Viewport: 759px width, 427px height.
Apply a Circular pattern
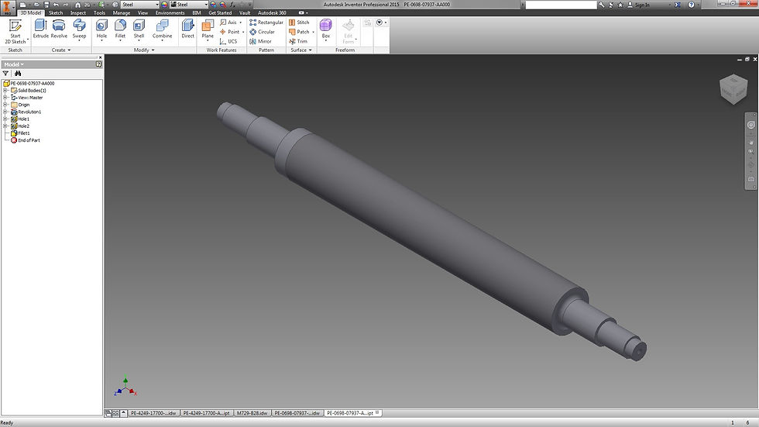click(x=262, y=32)
